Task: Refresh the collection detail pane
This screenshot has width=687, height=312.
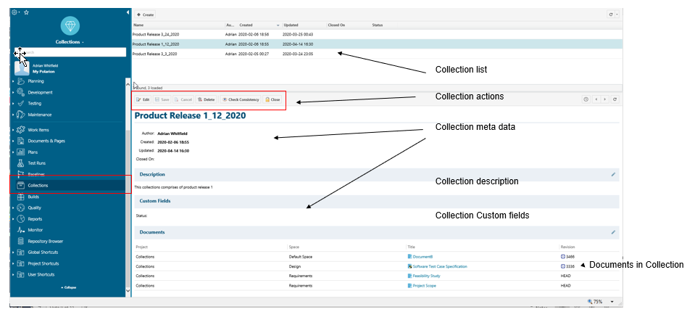Action: coord(615,99)
